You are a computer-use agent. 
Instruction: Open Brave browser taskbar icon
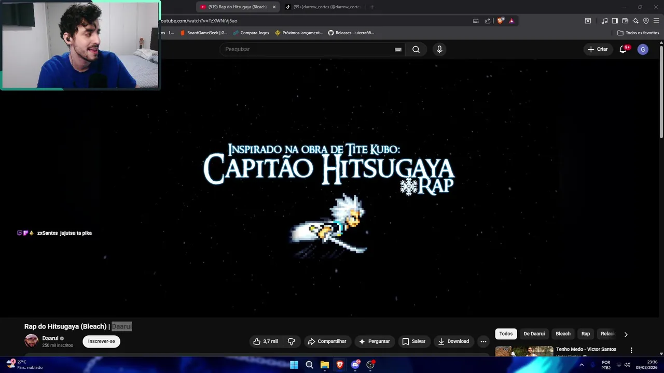click(340, 365)
